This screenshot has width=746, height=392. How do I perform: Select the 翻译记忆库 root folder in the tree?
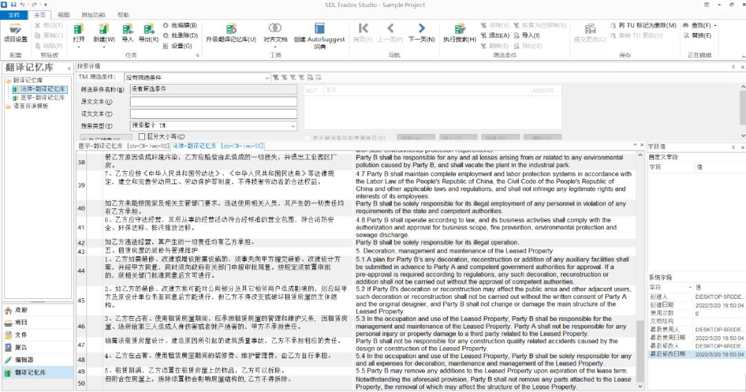(28, 80)
